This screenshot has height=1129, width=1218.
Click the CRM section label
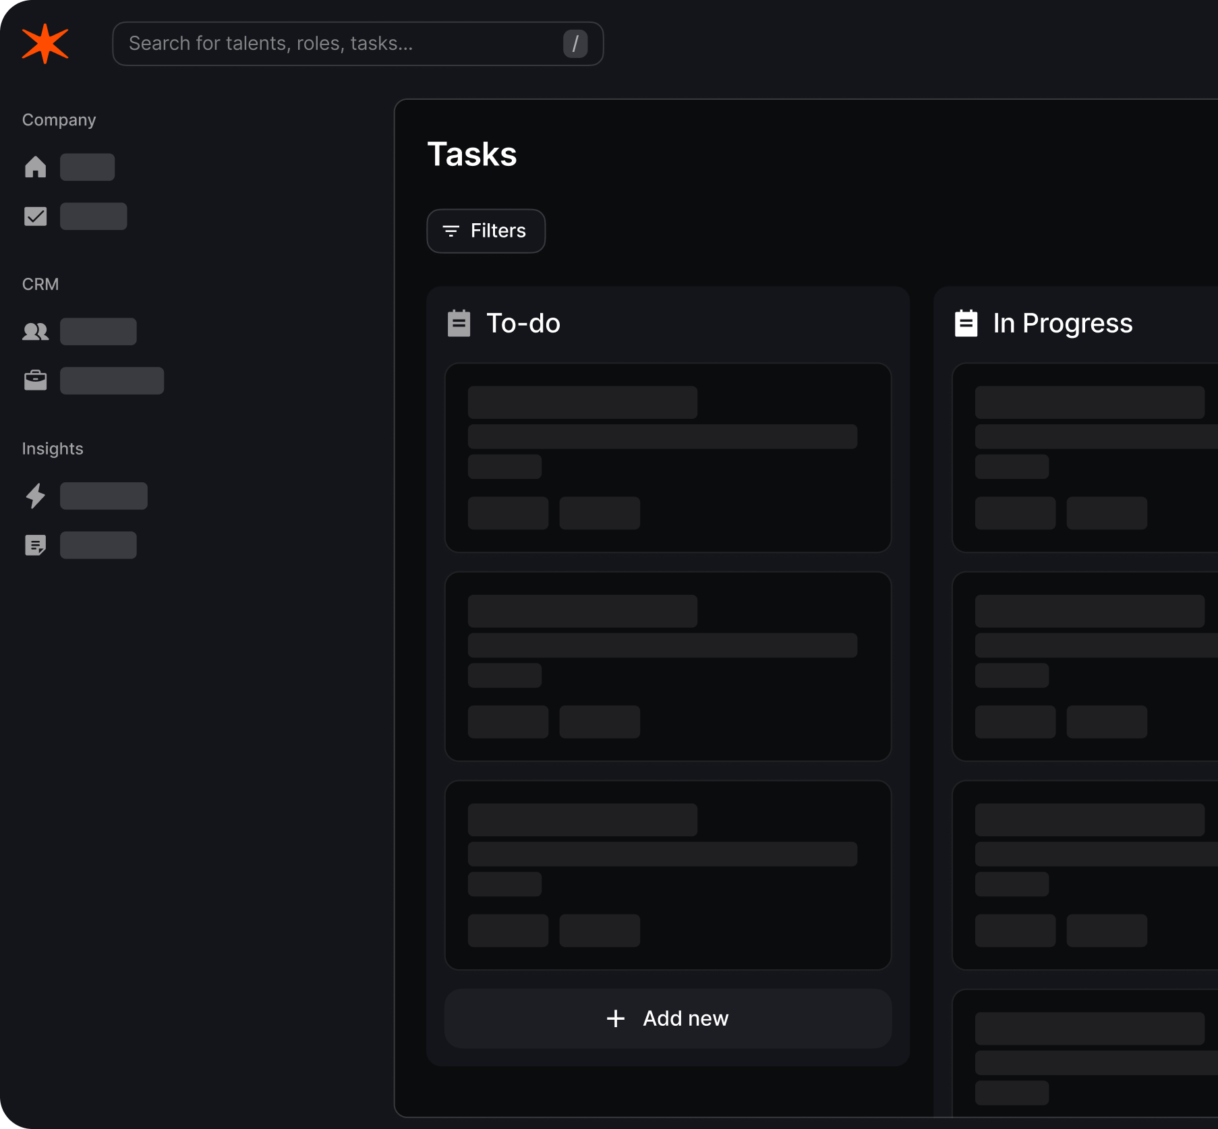click(x=40, y=284)
